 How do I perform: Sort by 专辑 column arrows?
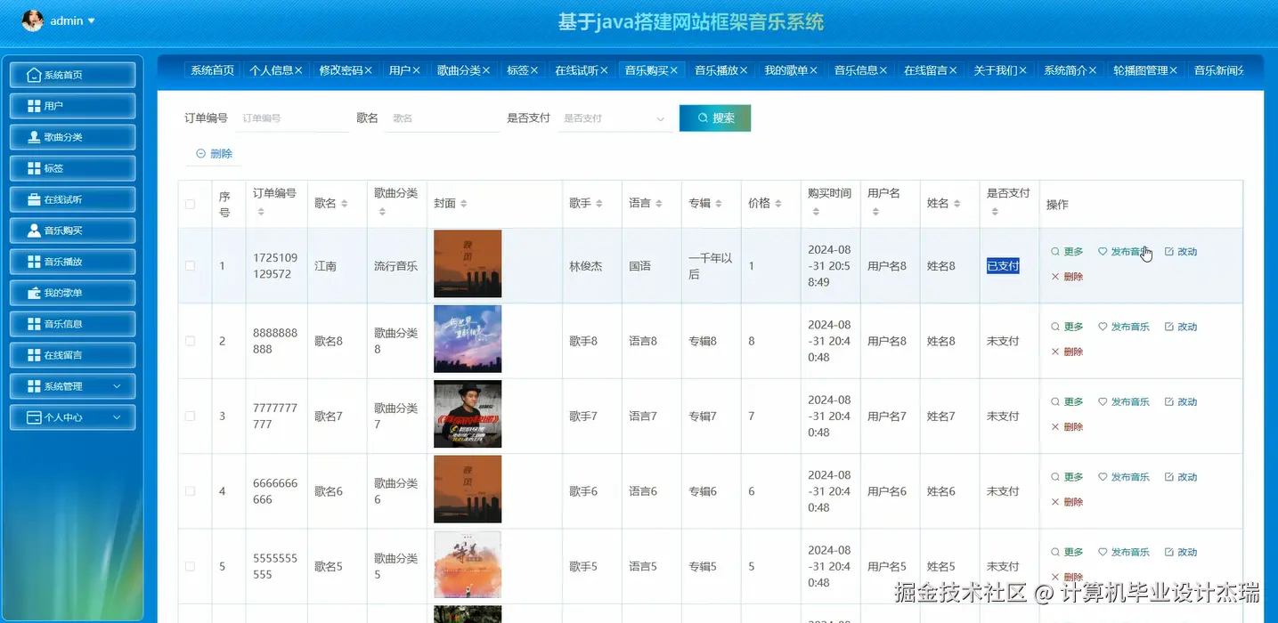point(719,204)
